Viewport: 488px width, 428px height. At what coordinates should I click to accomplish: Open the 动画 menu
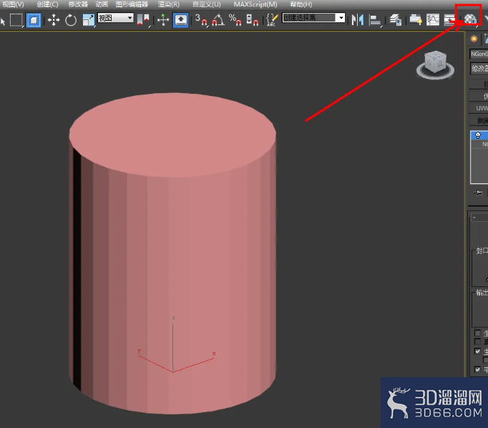pyautogui.click(x=102, y=4)
